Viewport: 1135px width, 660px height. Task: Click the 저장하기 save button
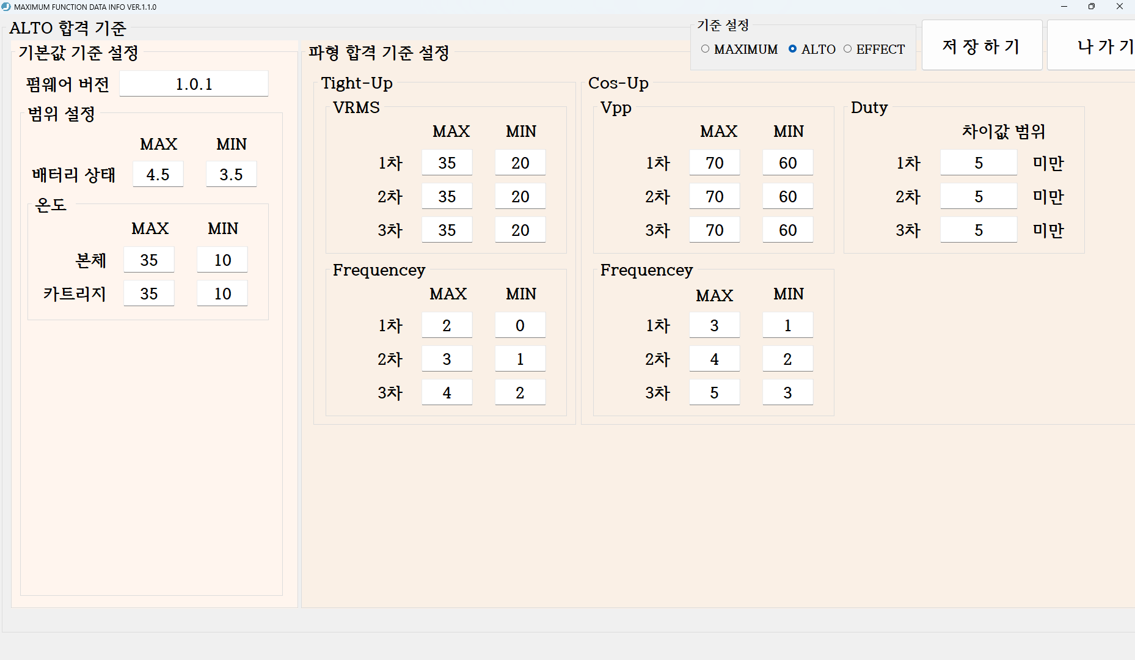pyautogui.click(x=981, y=46)
